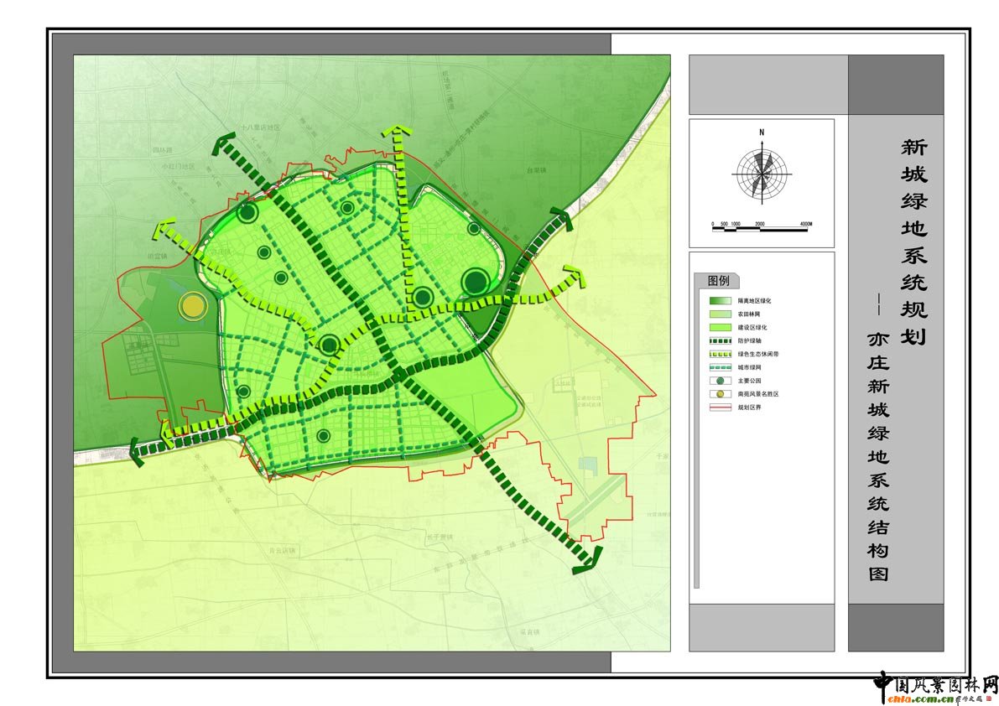The height and width of the screenshot is (706, 999).
Task: Click the 规划区界 red line legend symbol
Action: coord(720,407)
